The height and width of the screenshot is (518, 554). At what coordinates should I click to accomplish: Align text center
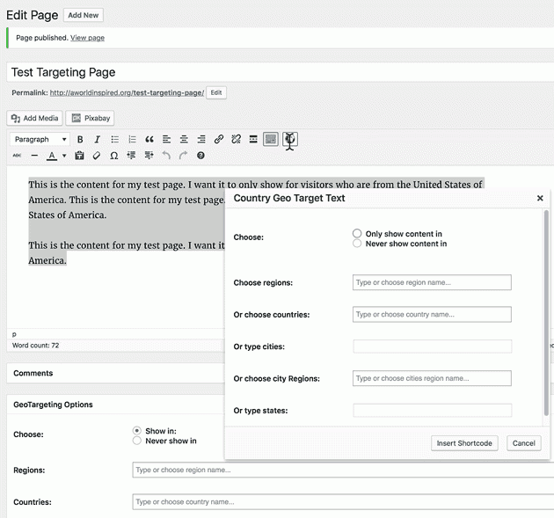coord(184,140)
